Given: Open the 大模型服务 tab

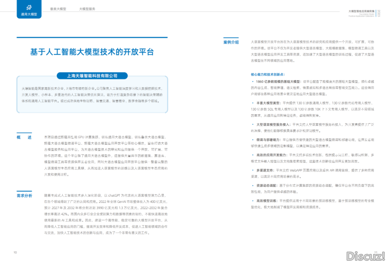Looking at the screenshot, I should point(87,9).
